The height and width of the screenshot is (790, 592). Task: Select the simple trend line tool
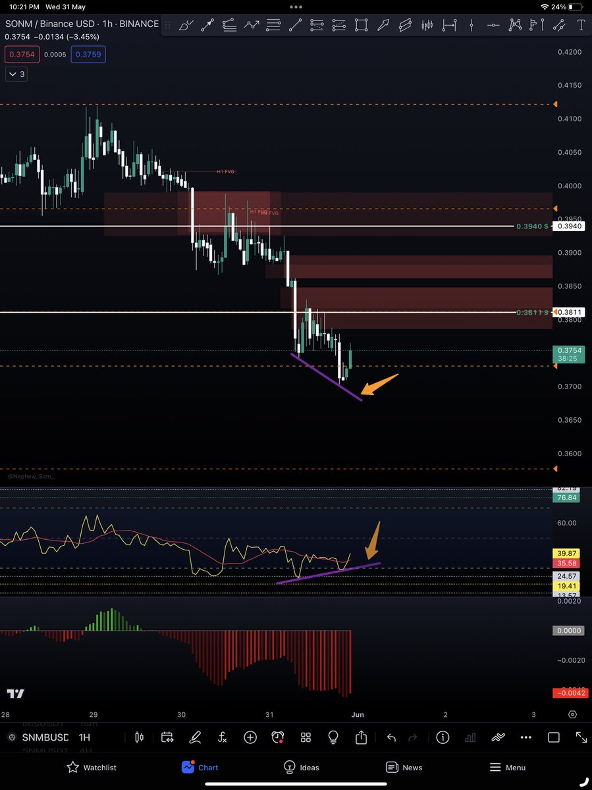296,26
